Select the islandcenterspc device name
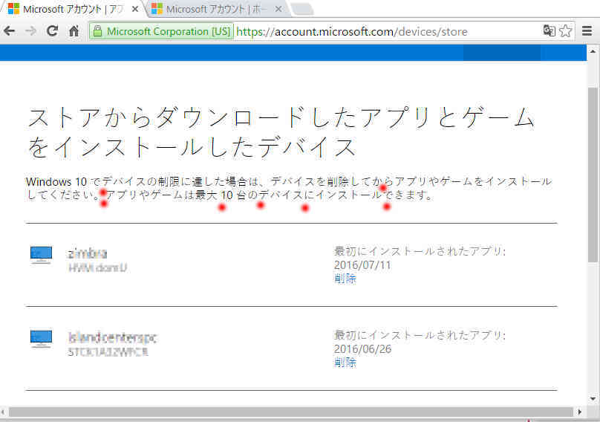600x422 pixels. 113,337
